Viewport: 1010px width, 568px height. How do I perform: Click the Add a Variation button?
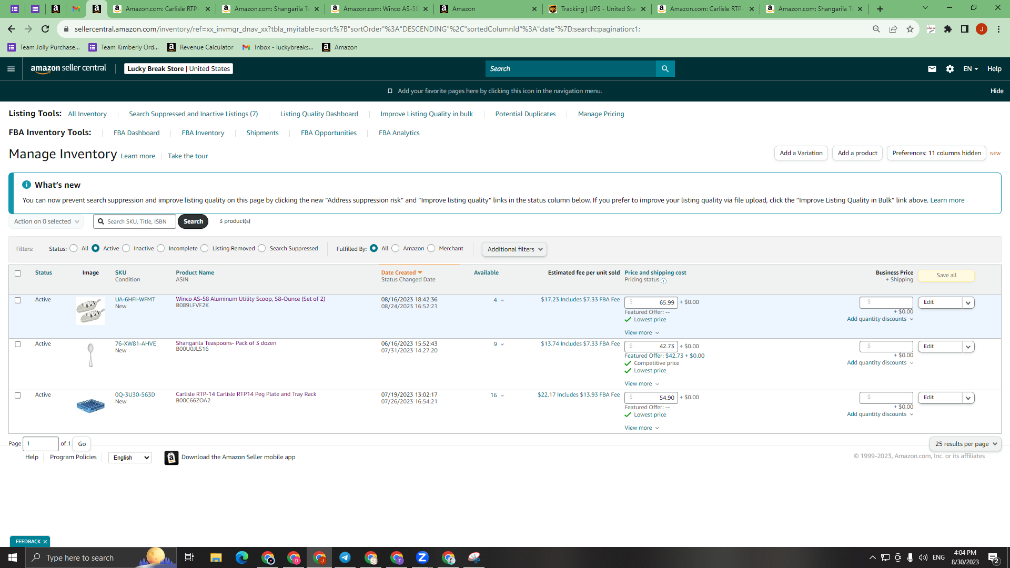(801, 153)
